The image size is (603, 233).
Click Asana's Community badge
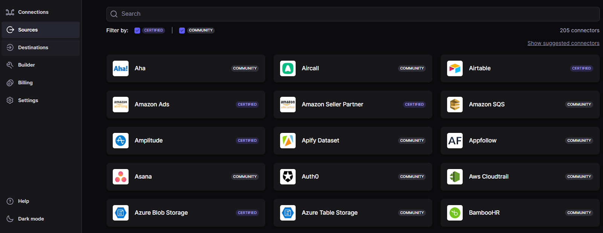point(245,177)
